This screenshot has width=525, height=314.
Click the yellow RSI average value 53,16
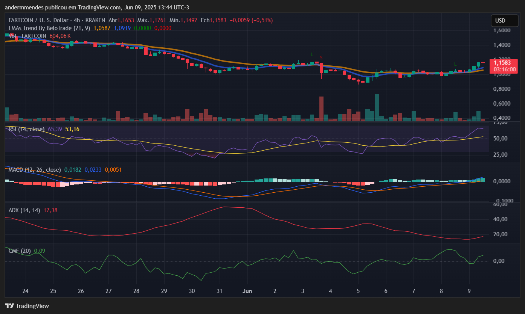point(72,129)
